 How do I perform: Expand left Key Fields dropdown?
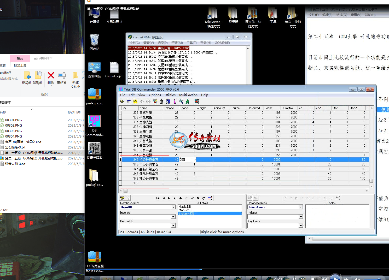(x=173, y=225)
